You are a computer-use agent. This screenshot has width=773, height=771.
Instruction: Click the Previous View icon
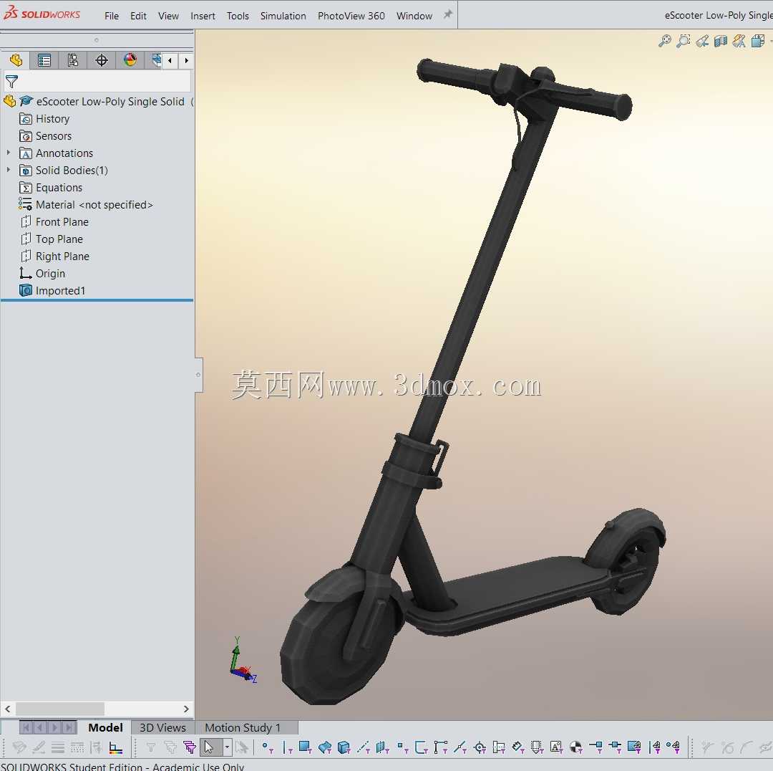point(702,41)
